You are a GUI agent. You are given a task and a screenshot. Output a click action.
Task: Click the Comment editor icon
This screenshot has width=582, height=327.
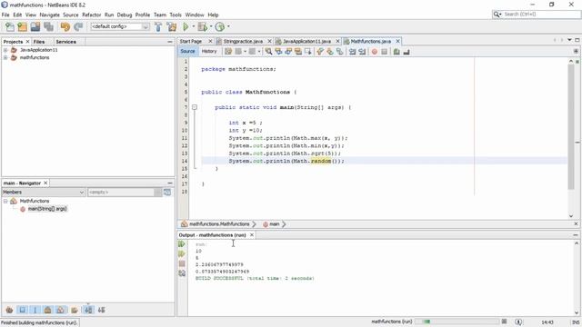396,52
